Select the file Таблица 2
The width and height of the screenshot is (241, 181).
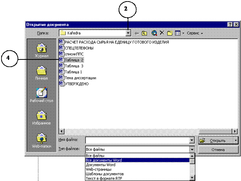74,60
